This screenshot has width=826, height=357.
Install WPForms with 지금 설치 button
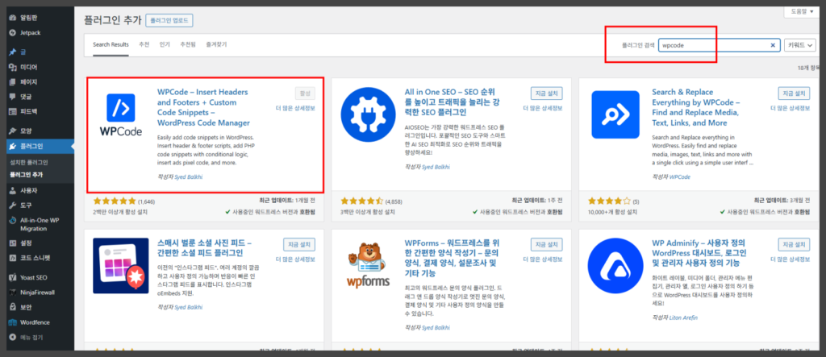pyautogui.click(x=547, y=244)
